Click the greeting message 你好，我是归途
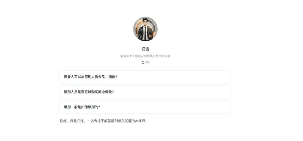The height and width of the screenshot is (141, 303). click(104, 121)
